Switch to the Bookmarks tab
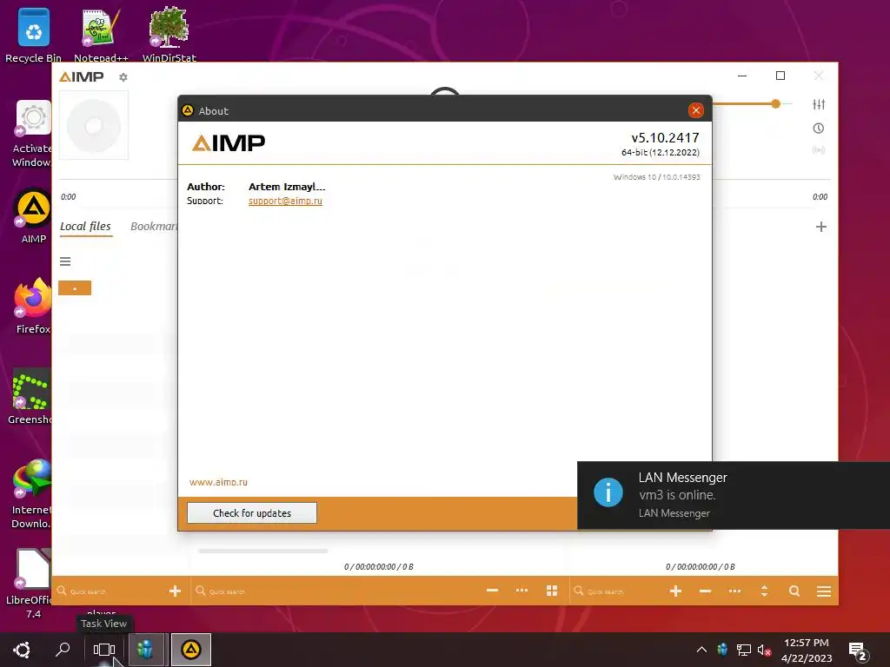This screenshot has height=667, width=890. tap(154, 227)
